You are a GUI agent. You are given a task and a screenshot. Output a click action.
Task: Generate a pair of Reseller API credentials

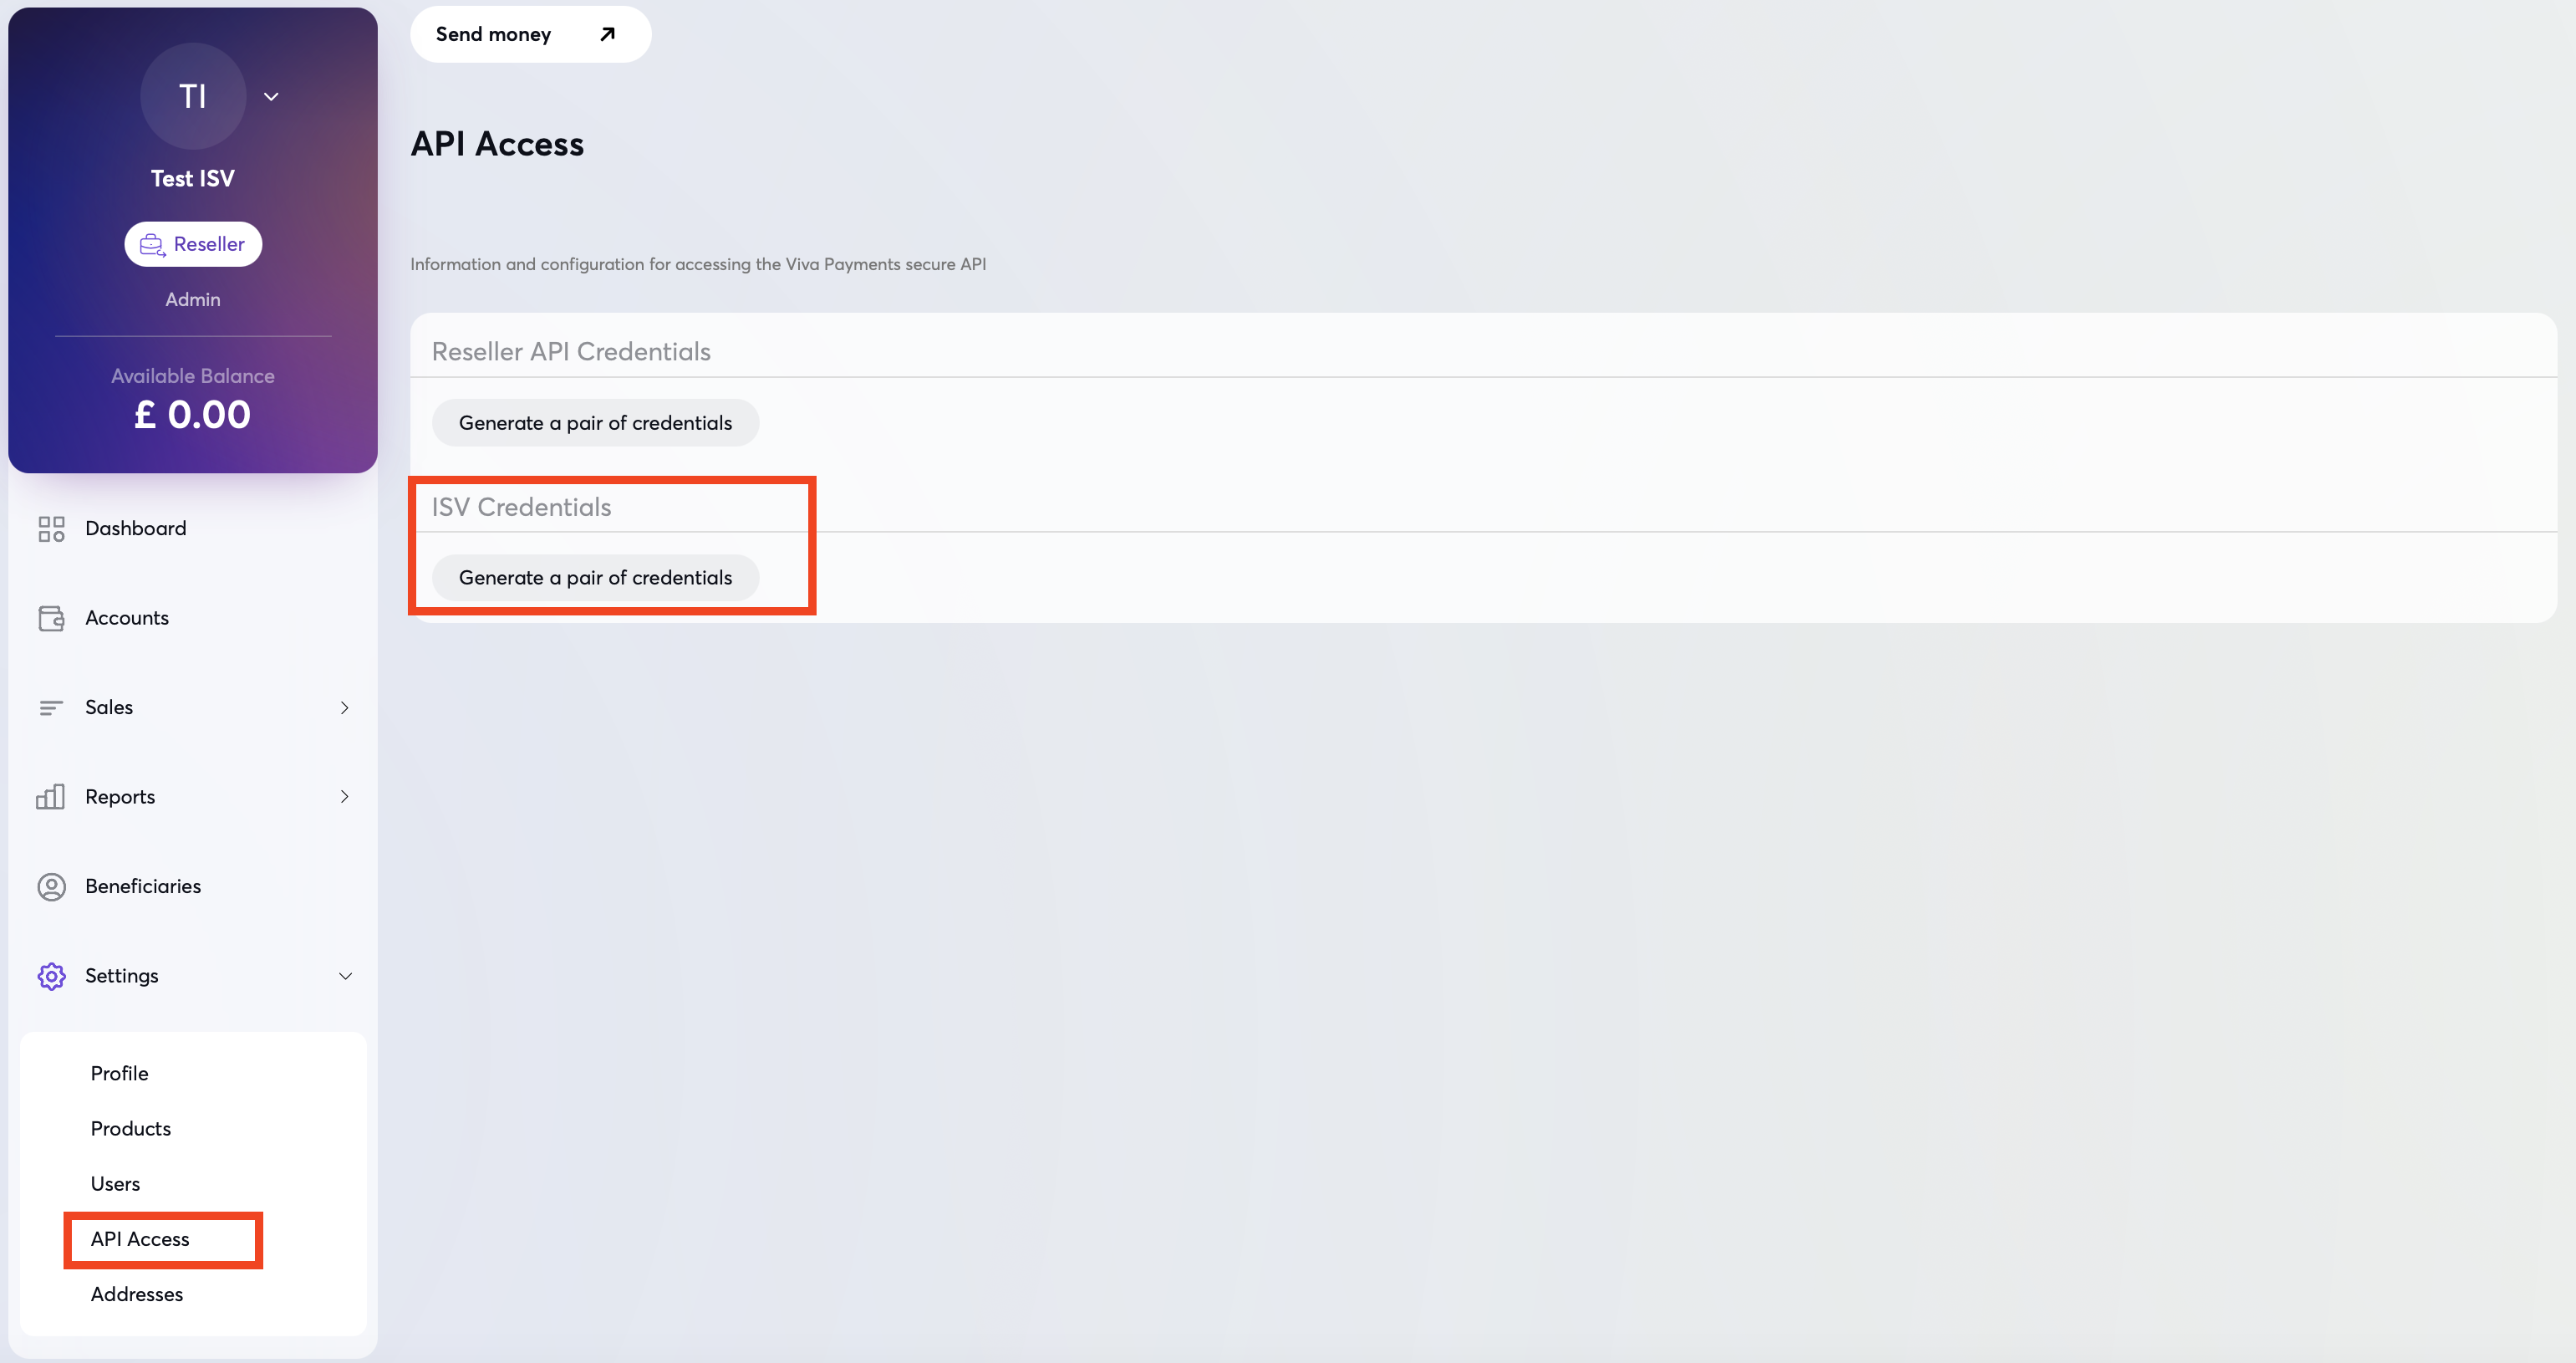(x=595, y=422)
